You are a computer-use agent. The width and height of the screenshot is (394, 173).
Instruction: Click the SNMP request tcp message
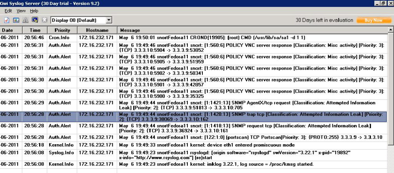pyautogui.click(x=252, y=128)
